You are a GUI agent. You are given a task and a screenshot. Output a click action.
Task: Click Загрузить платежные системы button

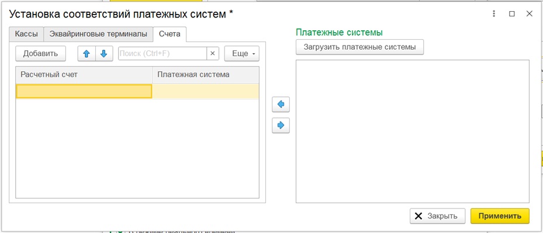360,47
